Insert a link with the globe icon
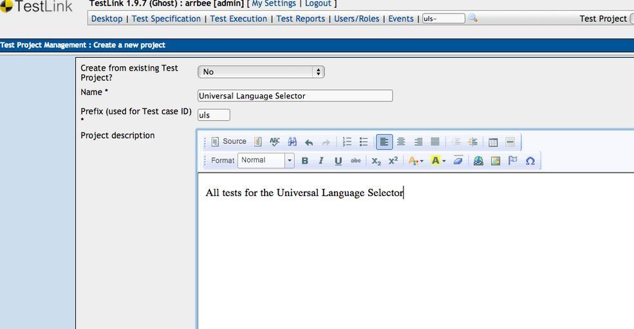This screenshot has width=634, height=329. click(x=478, y=161)
